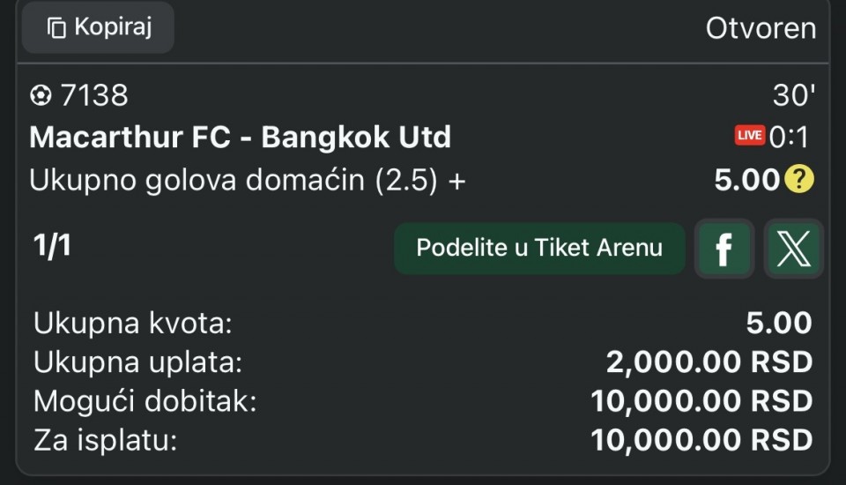This screenshot has width=846, height=485.
Task: Click the 5.00 odds beside the question mark
Action: (746, 180)
